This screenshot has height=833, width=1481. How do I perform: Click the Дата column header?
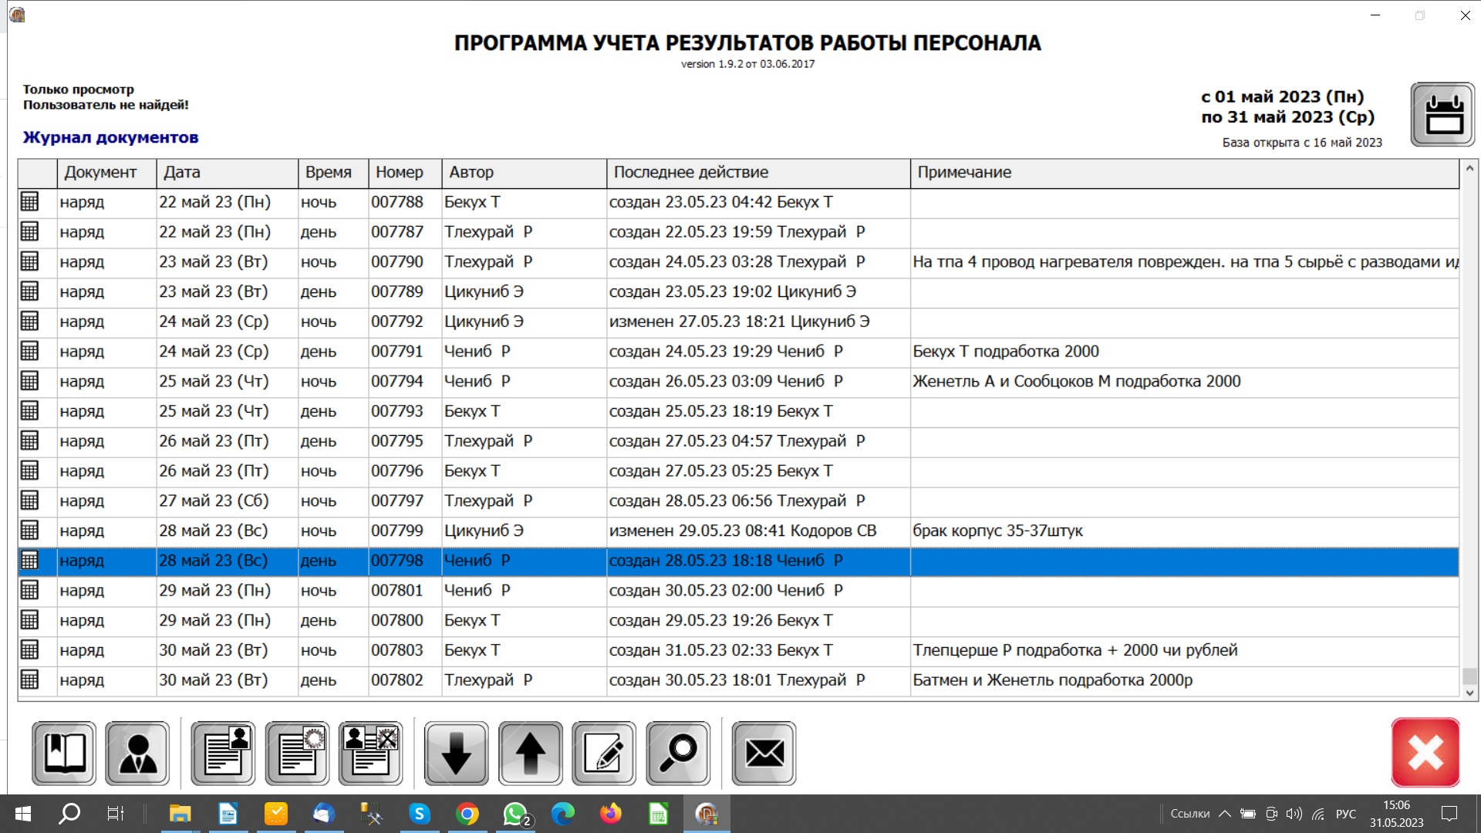coord(182,172)
